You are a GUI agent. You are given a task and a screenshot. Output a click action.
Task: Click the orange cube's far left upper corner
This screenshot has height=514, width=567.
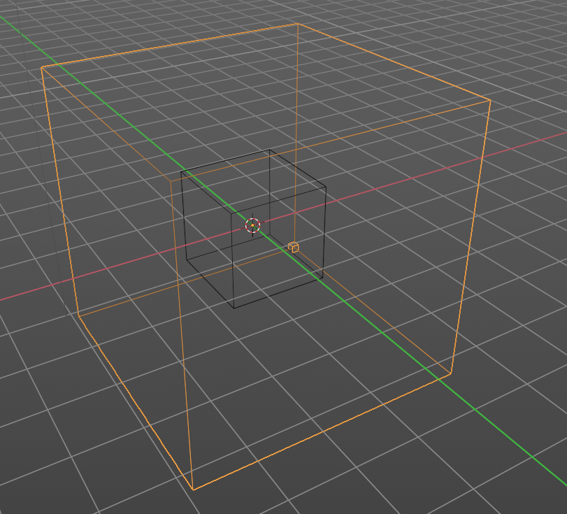pyautogui.click(x=41, y=67)
